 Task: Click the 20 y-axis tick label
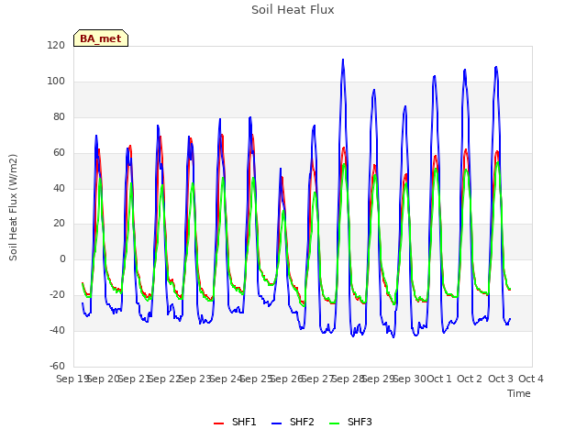(59, 223)
